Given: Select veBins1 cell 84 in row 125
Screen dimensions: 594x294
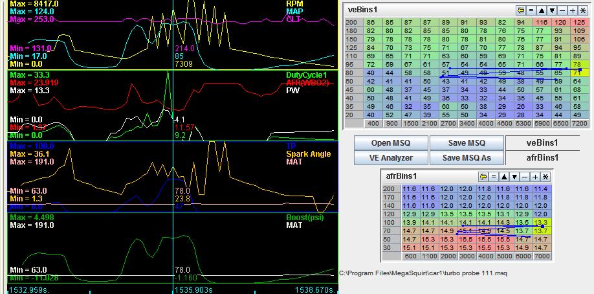Looking at the screenshot, I should (x=373, y=48).
